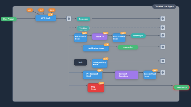
Task: Select the SessionStart Hook node
Action: pyautogui.click(x=150, y=75)
